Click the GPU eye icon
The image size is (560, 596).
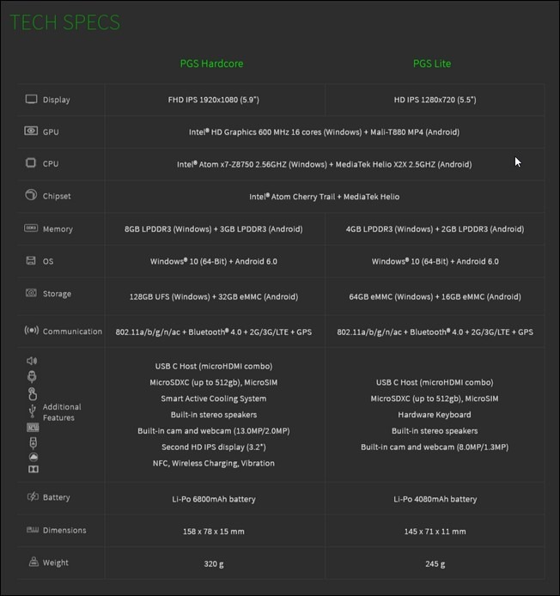(x=31, y=131)
